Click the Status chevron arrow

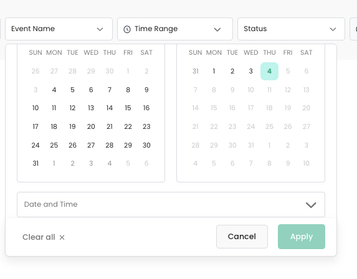click(x=333, y=29)
